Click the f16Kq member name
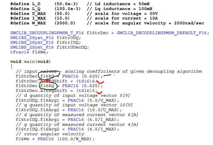The image size is (213, 145). tap(47, 86)
